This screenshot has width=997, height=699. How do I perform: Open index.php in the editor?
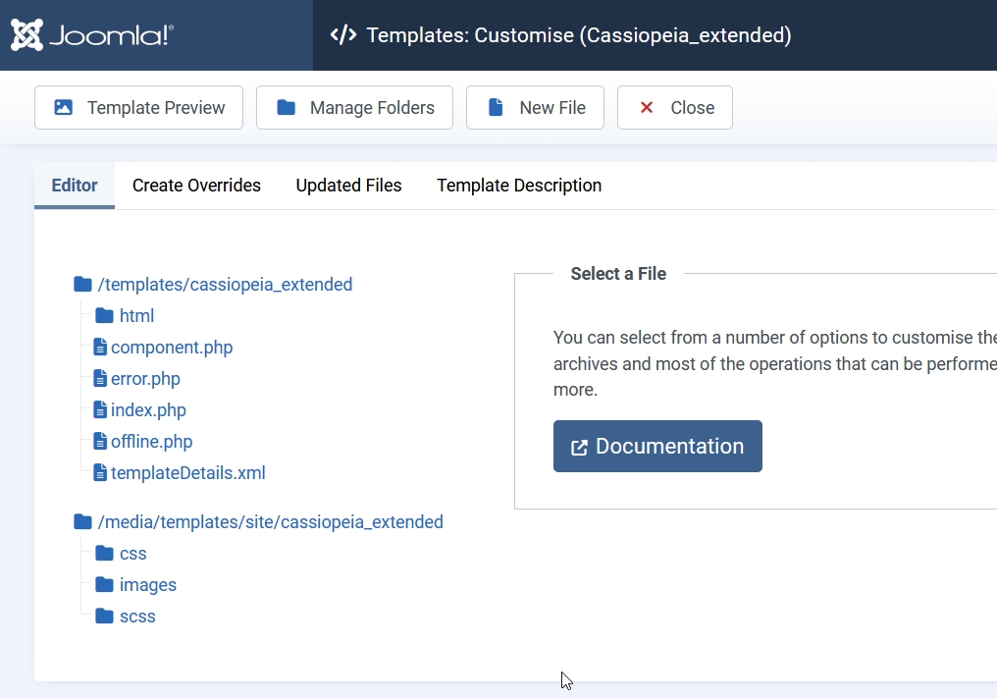pos(148,410)
